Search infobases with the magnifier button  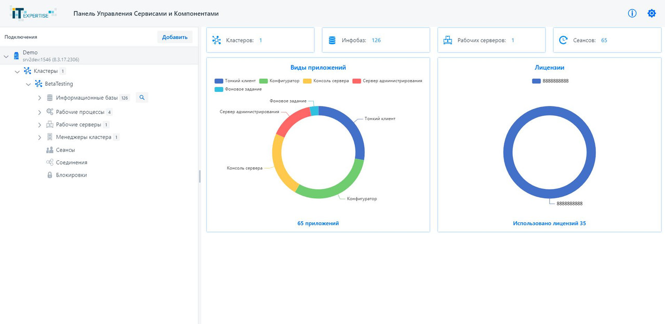click(x=142, y=97)
